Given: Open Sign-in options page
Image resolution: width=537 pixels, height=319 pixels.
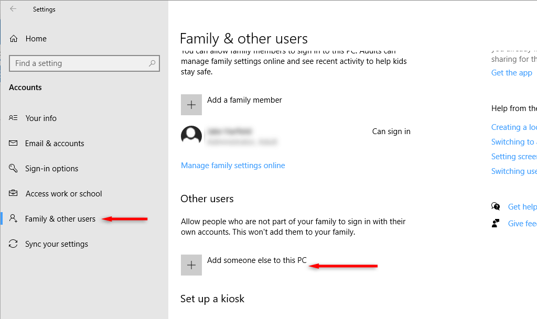Looking at the screenshot, I should (x=51, y=169).
